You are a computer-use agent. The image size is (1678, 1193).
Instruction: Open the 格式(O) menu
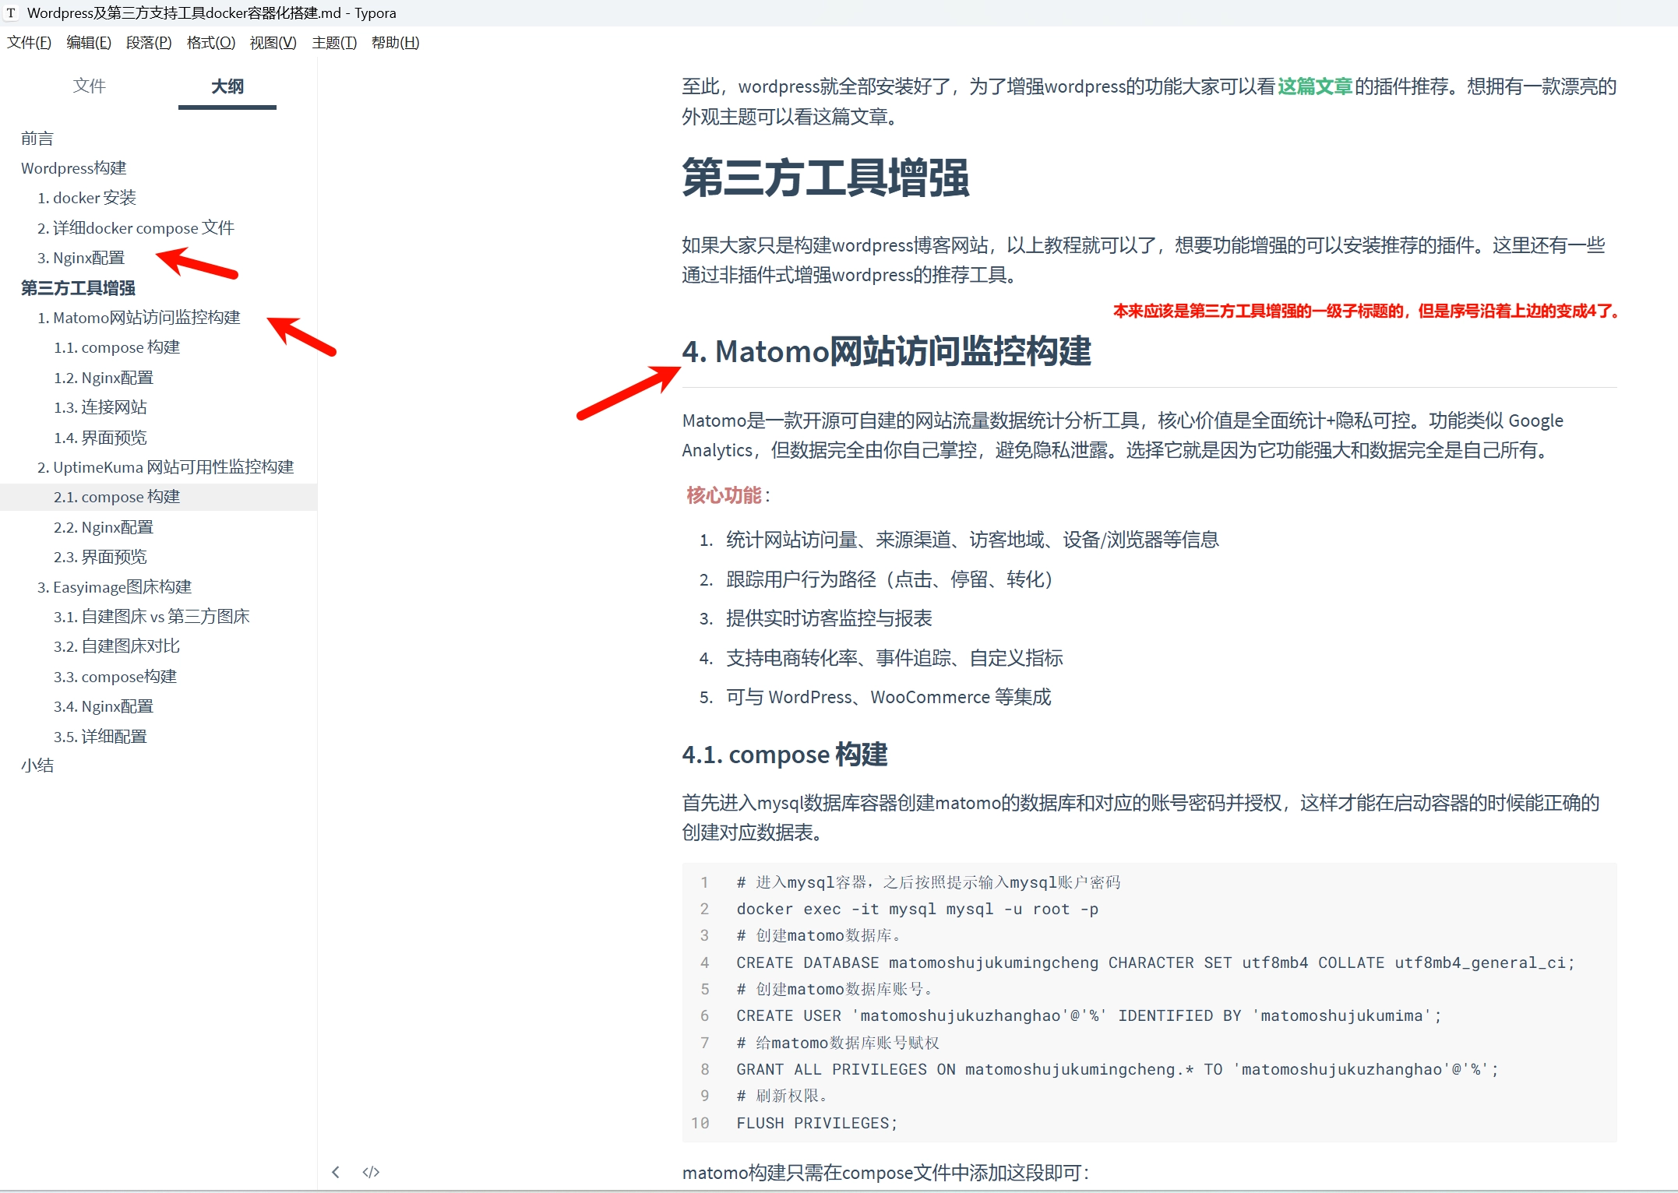[x=211, y=43]
